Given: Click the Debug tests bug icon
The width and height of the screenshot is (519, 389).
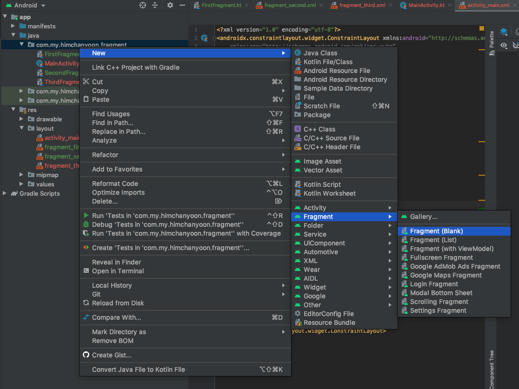Looking at the screenshot, I should pos(86,224).
